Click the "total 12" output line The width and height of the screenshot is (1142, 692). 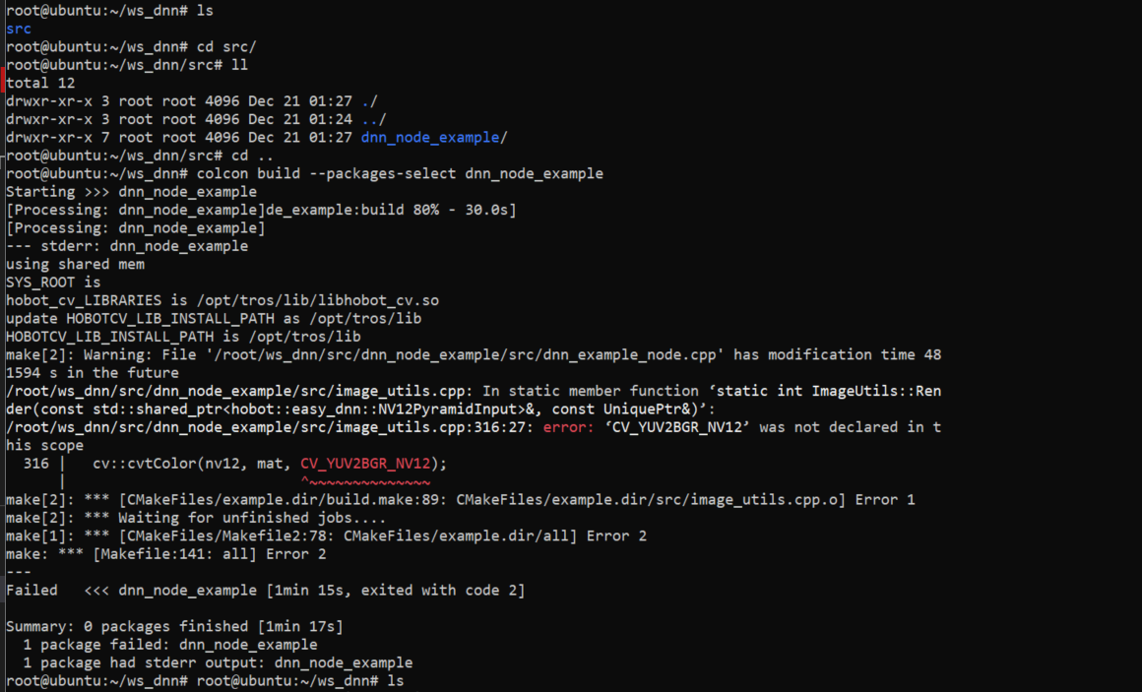click(40, 83)
